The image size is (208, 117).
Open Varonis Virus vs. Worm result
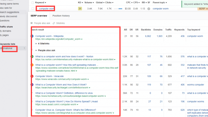click(x=66, y=110)
